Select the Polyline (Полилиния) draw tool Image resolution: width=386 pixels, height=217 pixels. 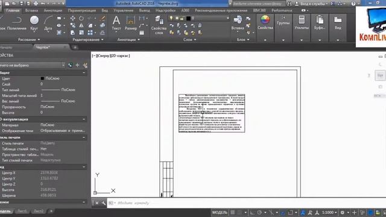point(17,23)
